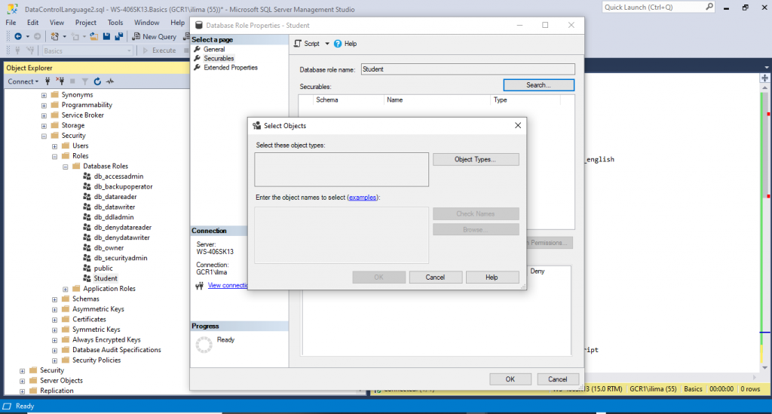This screenshot has width=772, height=414.
Task: Click the blue Help question mark icon
Action: click(x=338, y=44)
